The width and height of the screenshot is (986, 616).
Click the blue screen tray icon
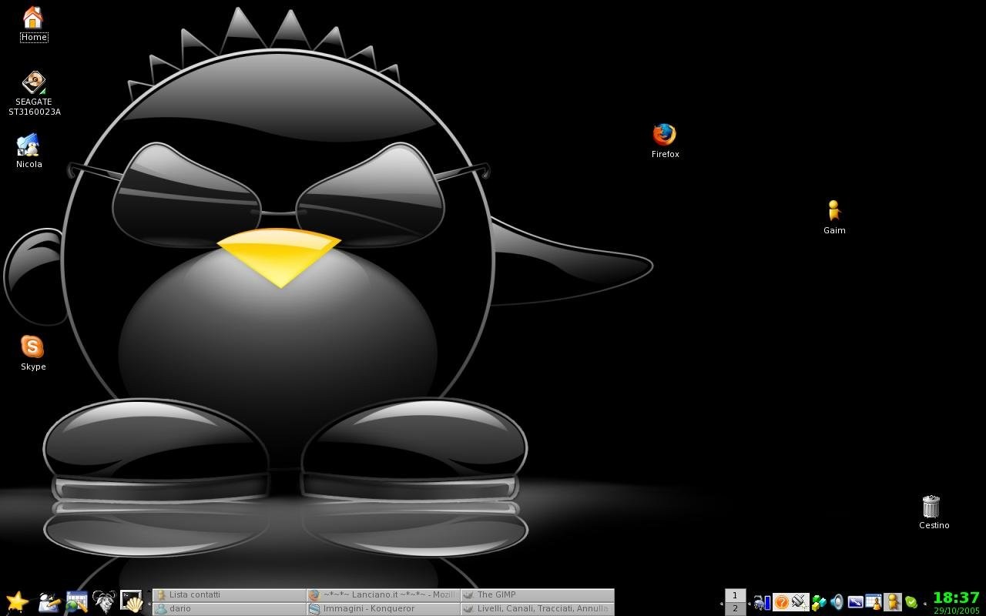click(855, 602)
